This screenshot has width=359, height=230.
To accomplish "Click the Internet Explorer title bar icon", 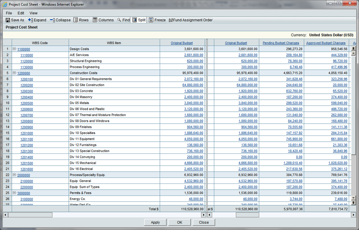I will coord(5,4).
